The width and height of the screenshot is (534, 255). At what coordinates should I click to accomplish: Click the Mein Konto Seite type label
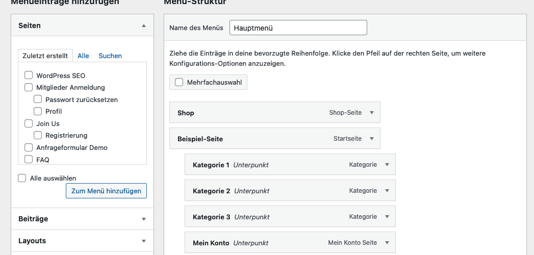tap(352, 243)
